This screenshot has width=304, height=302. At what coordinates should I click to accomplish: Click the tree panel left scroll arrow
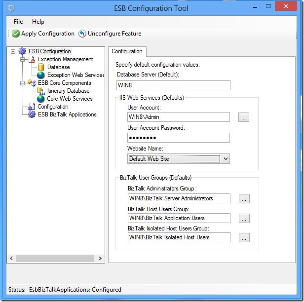pyautogui.click(x=11, y=259)
